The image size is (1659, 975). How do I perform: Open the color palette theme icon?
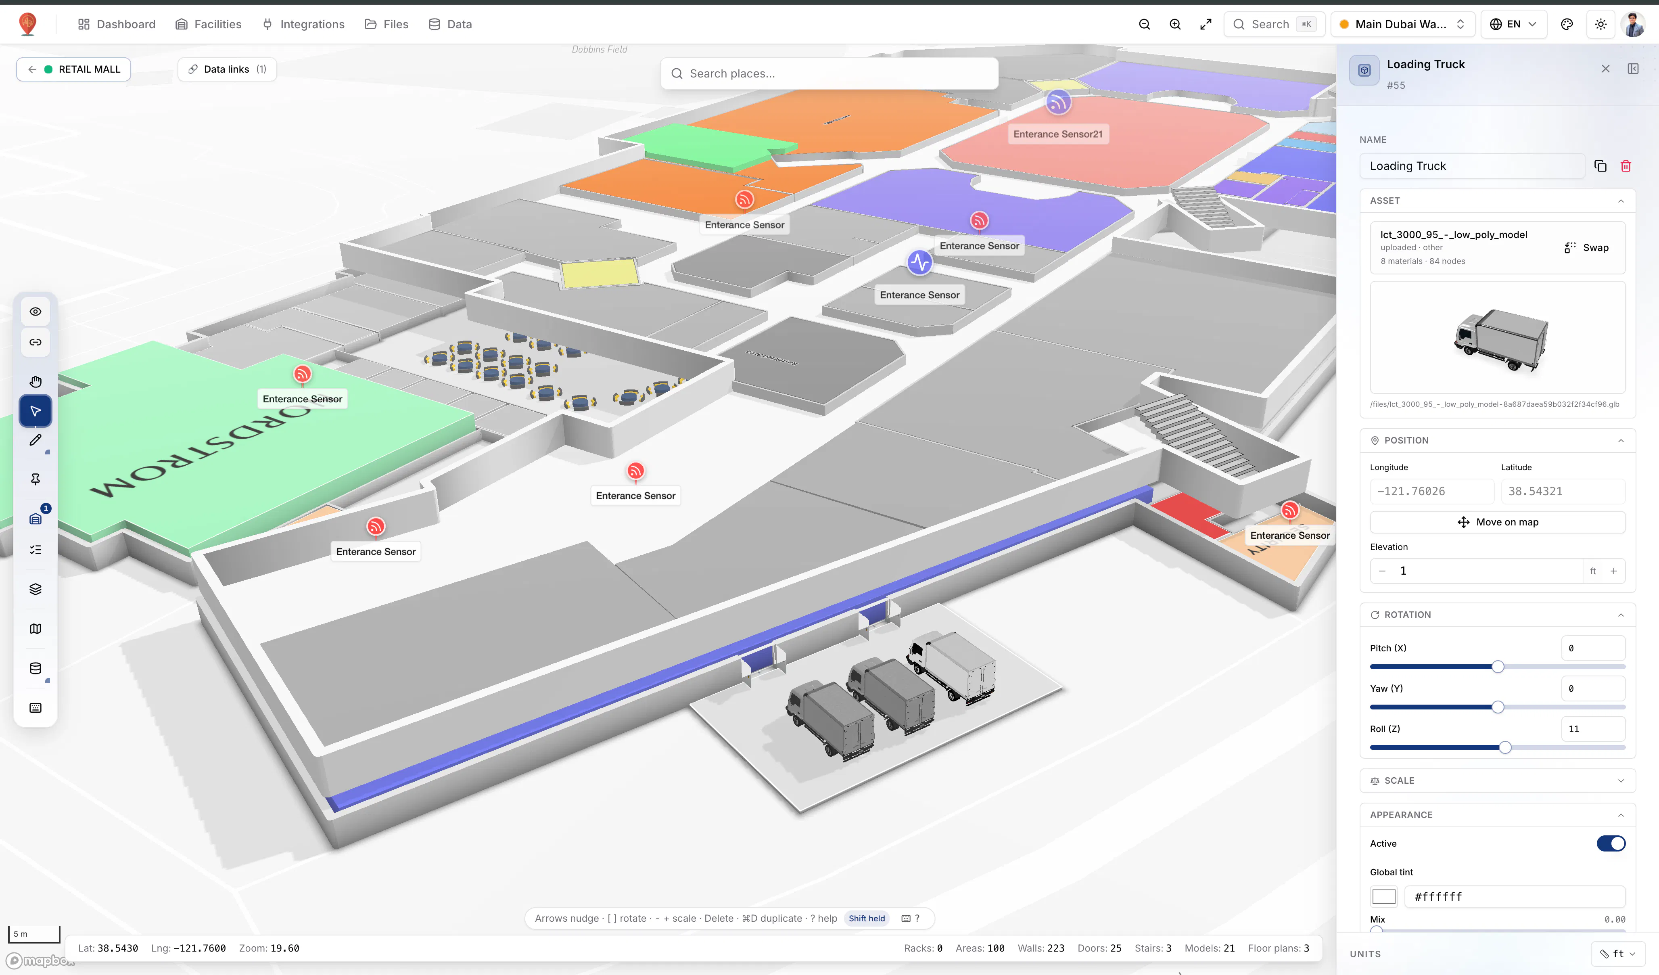[1567, 24]
